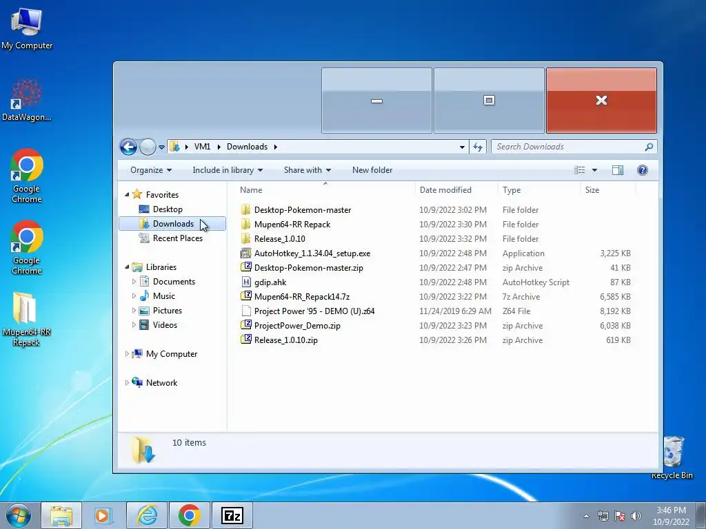Screen dimensions: 706x529
Task: Open dropdown arrow after VM1 breadcrumb
Action: [219, 147]
